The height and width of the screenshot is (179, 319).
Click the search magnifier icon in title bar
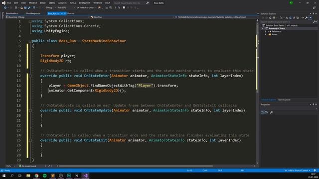pos(148,3)
